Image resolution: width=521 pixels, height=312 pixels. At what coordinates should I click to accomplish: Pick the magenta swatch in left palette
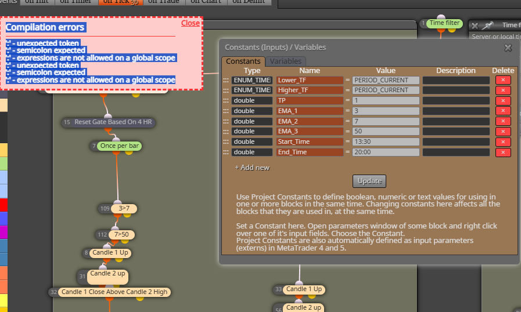pos(3,232)
